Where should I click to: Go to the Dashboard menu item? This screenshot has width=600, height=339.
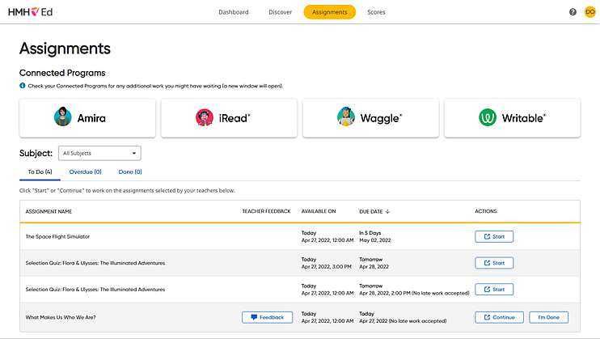pyautogui.click(x=234, y=12)
